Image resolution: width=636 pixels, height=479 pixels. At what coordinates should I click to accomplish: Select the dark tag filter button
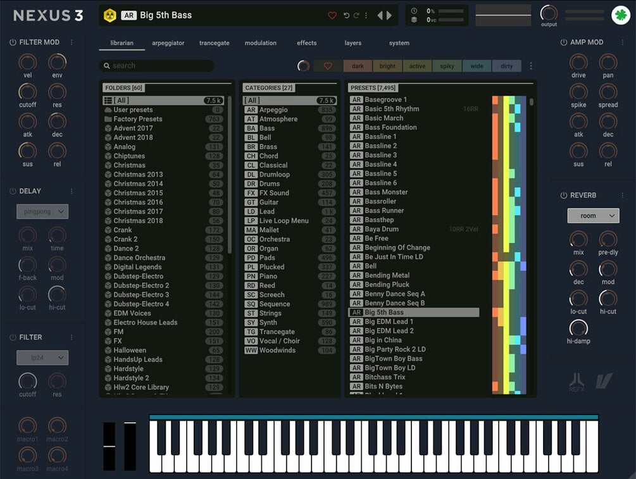(358, 66)
